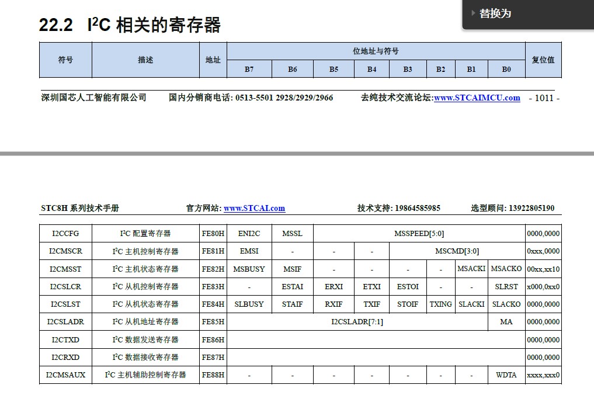This screenshot has height=416, width=594.
Task: Click the SLBUSY bit cell
Action: click(x=249, y=304)
